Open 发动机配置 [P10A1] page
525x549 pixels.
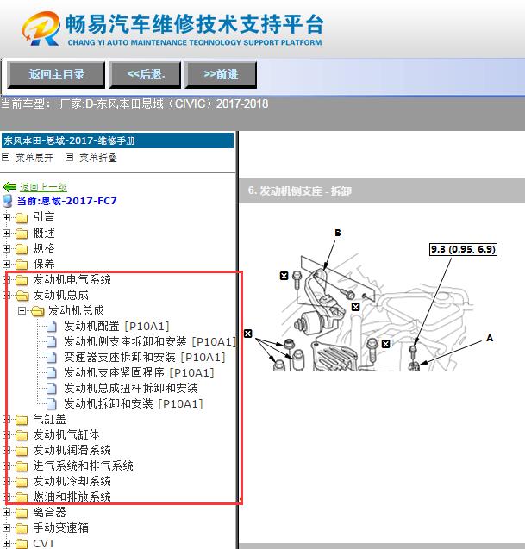coord(116,326)
